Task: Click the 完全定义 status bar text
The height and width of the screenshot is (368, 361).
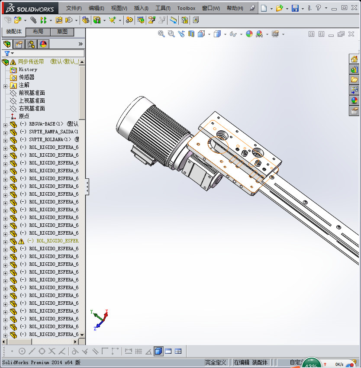Action: 216,363
